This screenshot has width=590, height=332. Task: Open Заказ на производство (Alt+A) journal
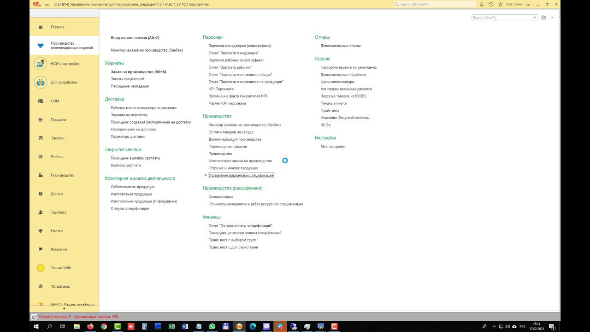138,72
